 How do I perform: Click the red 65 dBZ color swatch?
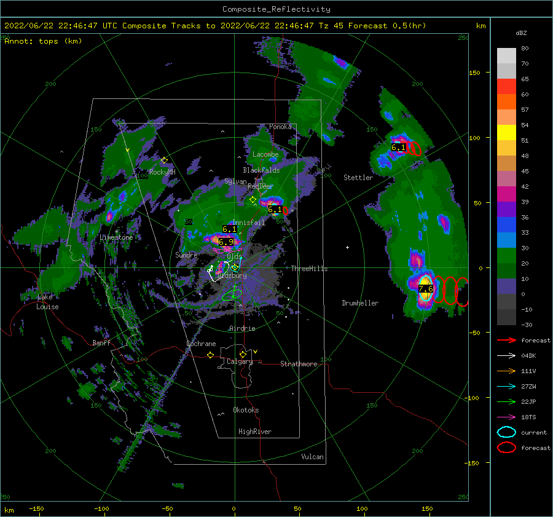click(x=506, y=86)
